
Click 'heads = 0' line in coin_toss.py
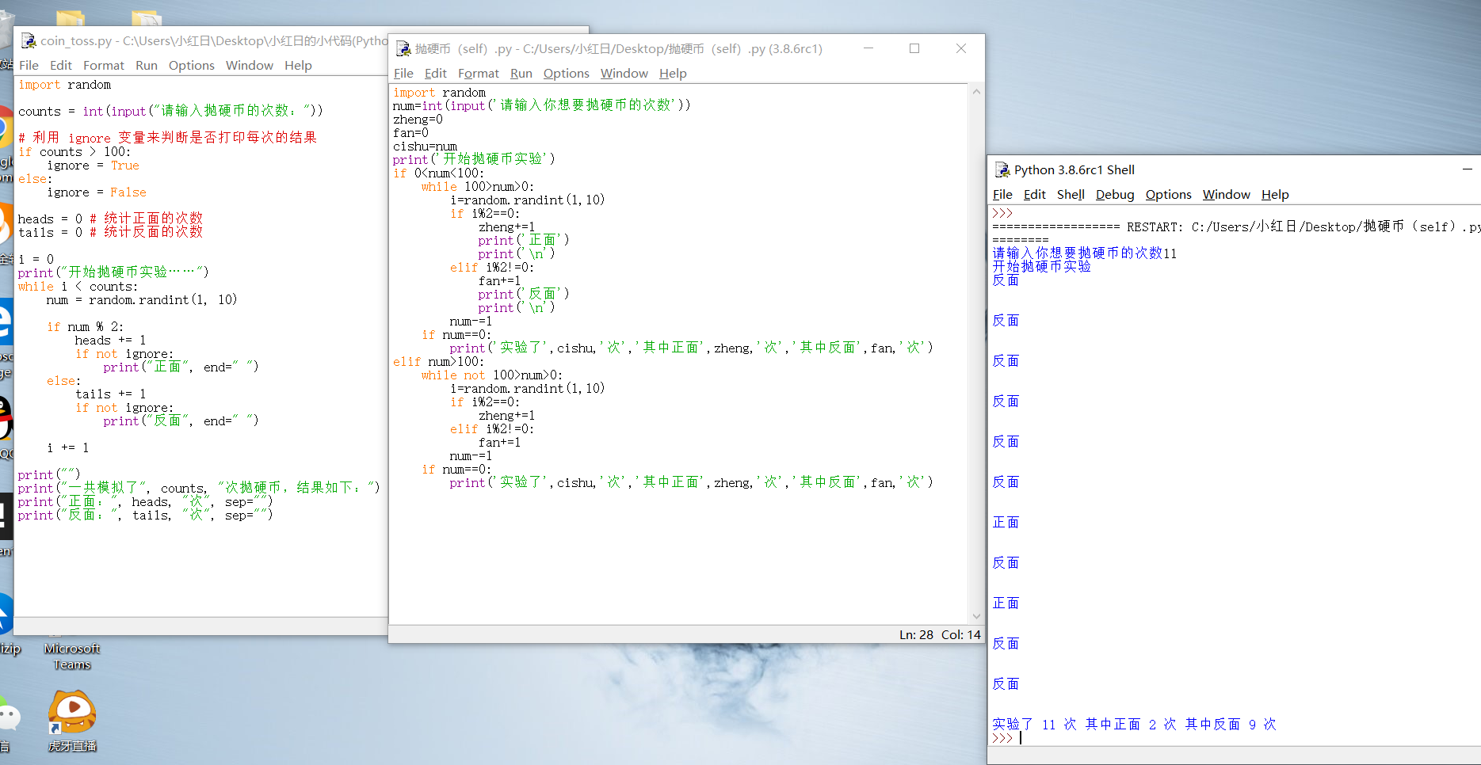(110, 219)
